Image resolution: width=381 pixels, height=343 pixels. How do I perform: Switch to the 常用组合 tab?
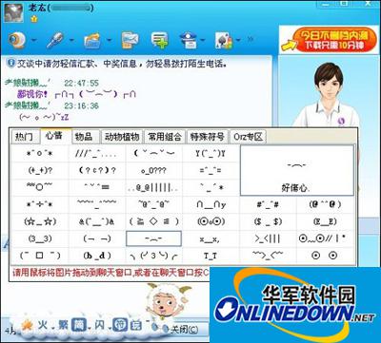point(165,137)
